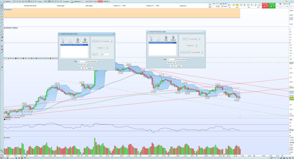
Task: Click Delete trash icon in right ProBacktest dialog
Action: (x=166, y=37)
